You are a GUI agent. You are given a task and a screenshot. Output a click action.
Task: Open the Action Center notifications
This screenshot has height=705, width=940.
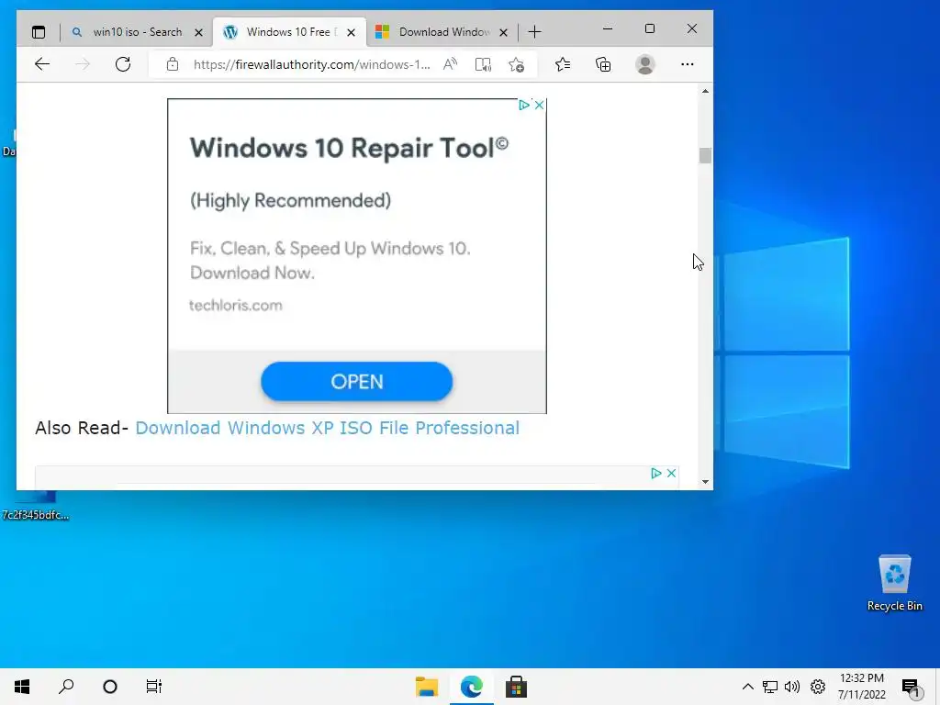point(911,687)
